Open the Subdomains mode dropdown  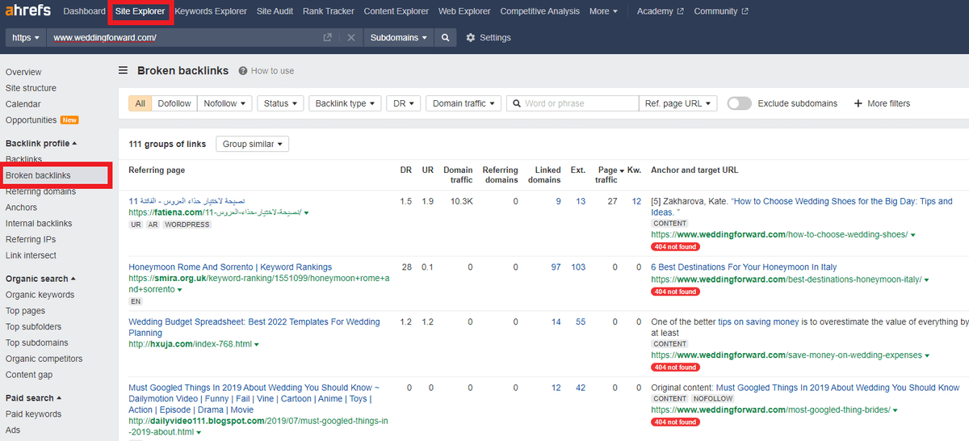pyautogui.click(x=399, y=38)
